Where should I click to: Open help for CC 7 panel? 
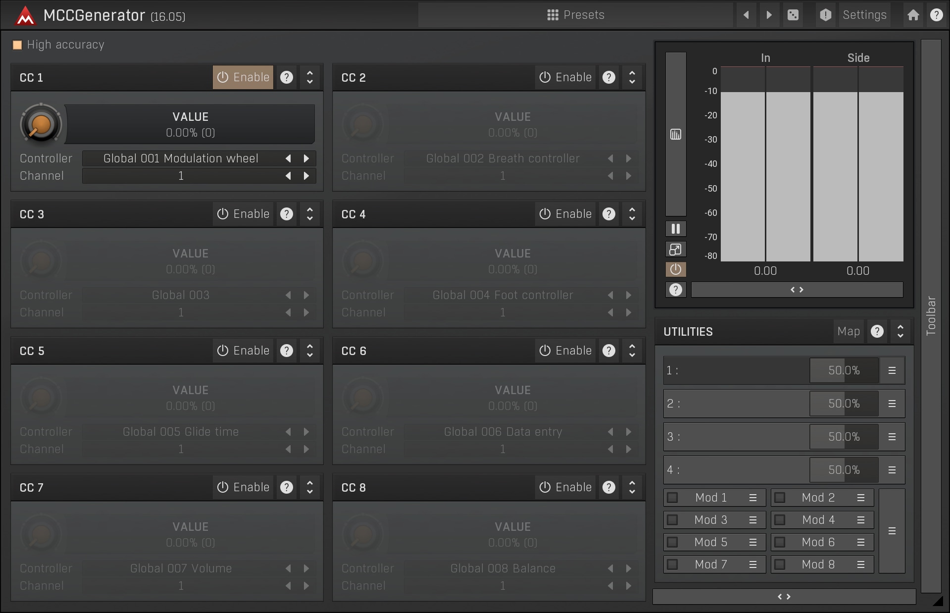click(x=287, y=487)
